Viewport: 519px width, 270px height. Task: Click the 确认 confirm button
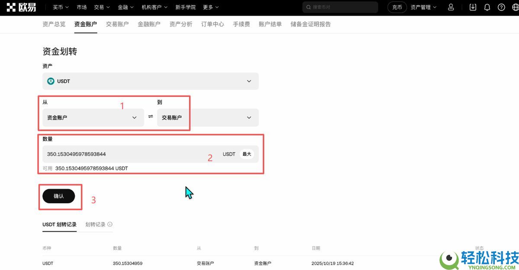click(59, 196)
